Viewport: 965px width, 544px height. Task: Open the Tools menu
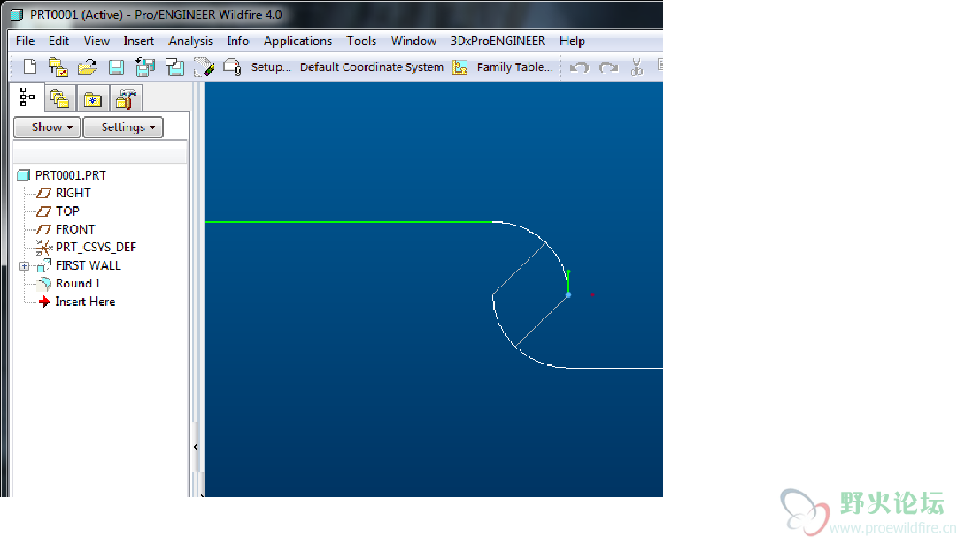click(x=361, y=42)
